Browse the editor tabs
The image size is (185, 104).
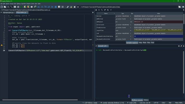click(1, 12)
